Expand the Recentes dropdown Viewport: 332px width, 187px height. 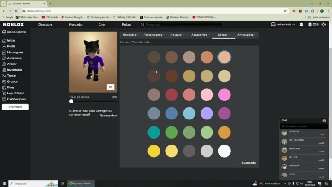click(131, 35)
